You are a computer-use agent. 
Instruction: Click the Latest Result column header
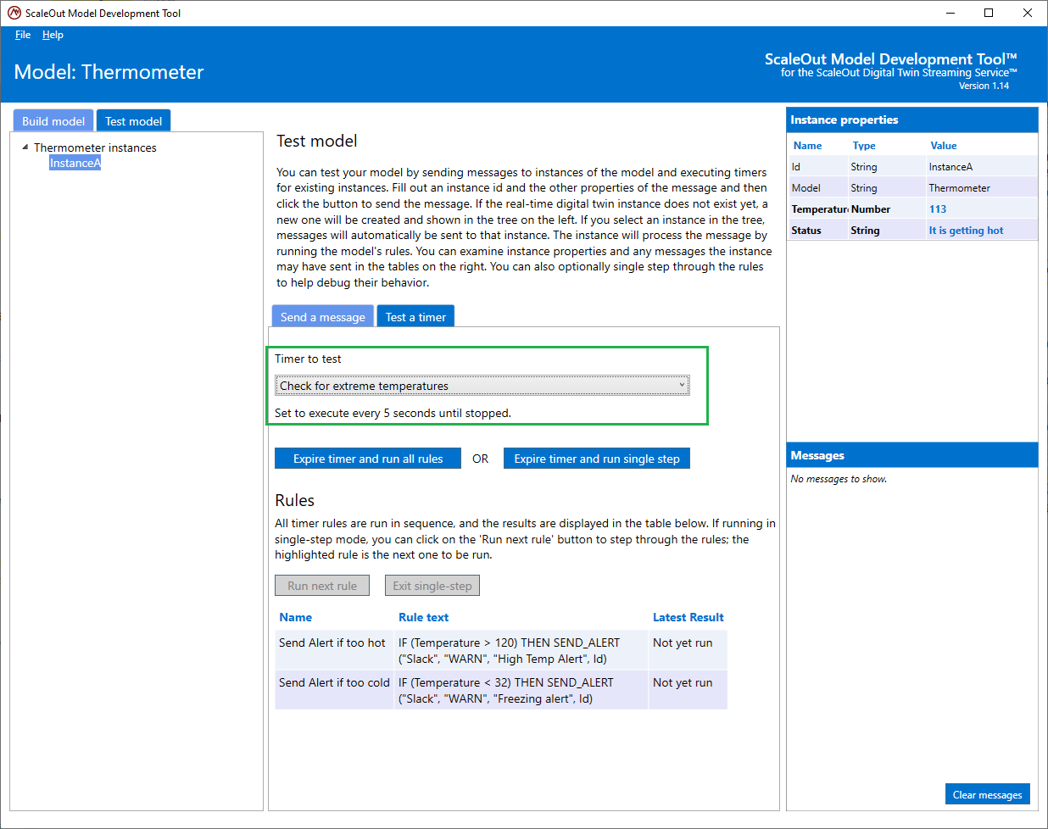[x=688, y=617]
